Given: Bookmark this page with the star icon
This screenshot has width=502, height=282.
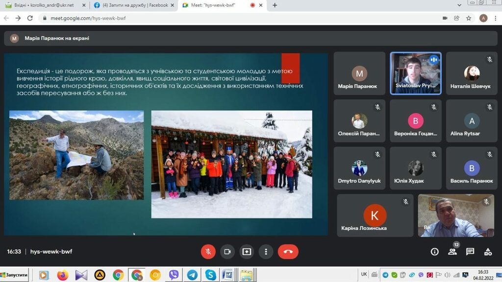Looking at the screenshot, I should (x=469, y=18).
